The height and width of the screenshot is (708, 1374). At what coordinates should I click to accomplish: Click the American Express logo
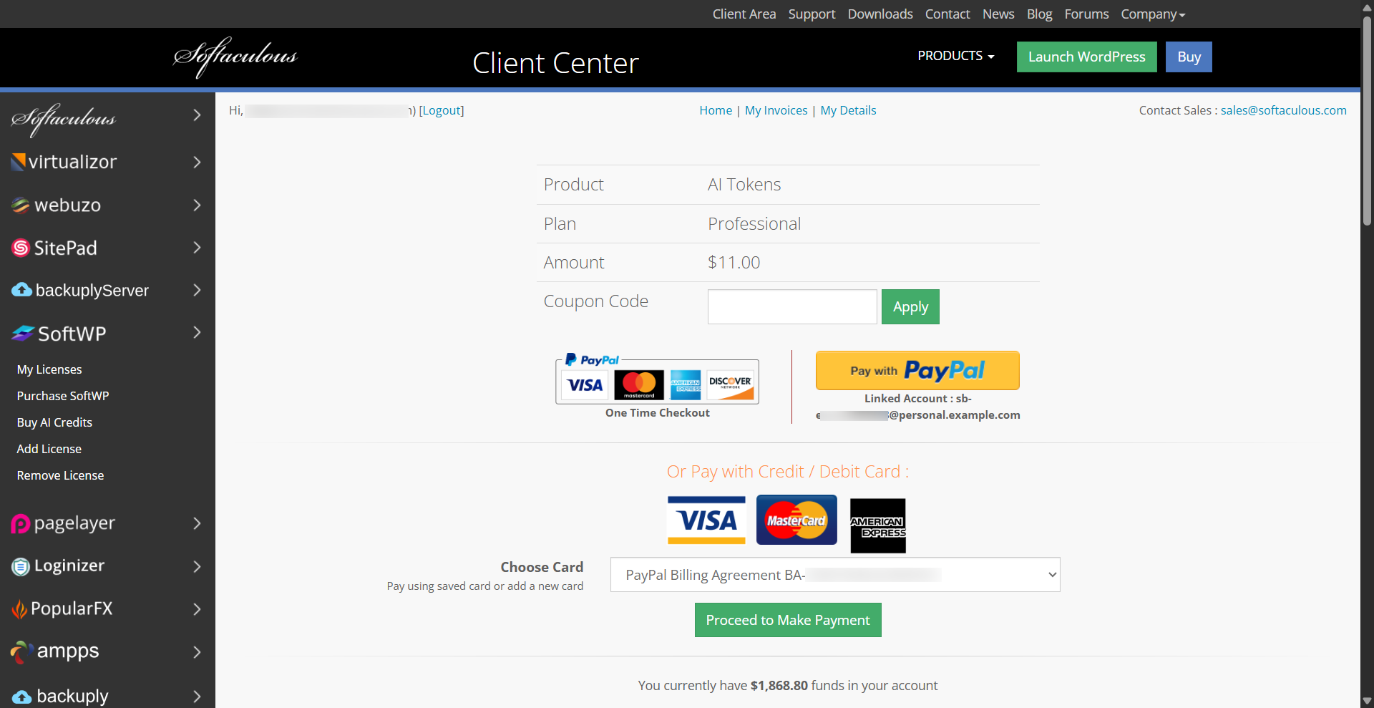(878, 525)
